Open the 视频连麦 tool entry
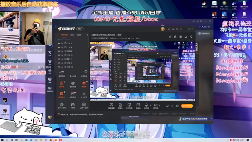Screen dimensions: 252x142 61,76
